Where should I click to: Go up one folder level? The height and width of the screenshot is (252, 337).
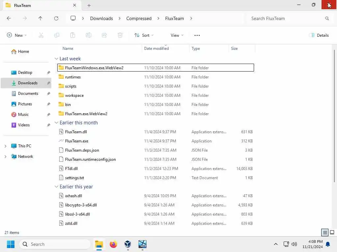[40, 18]
